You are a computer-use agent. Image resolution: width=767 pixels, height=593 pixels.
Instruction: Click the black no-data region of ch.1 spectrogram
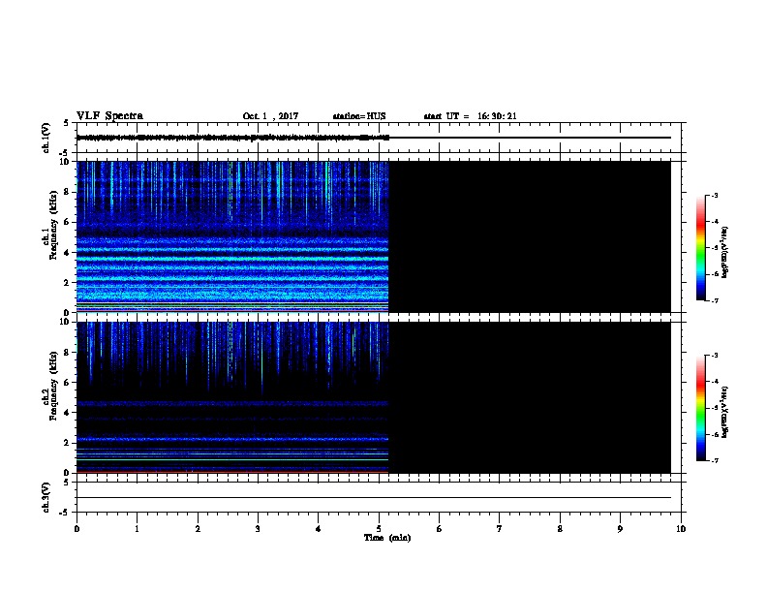530,236
